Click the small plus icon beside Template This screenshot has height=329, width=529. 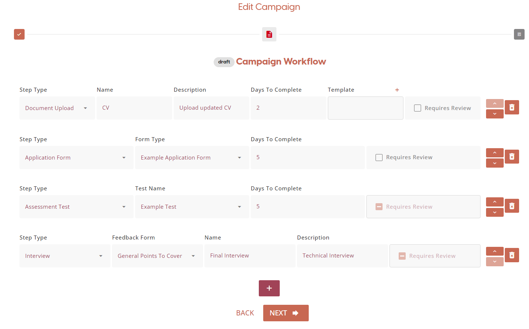coord(397,90)
